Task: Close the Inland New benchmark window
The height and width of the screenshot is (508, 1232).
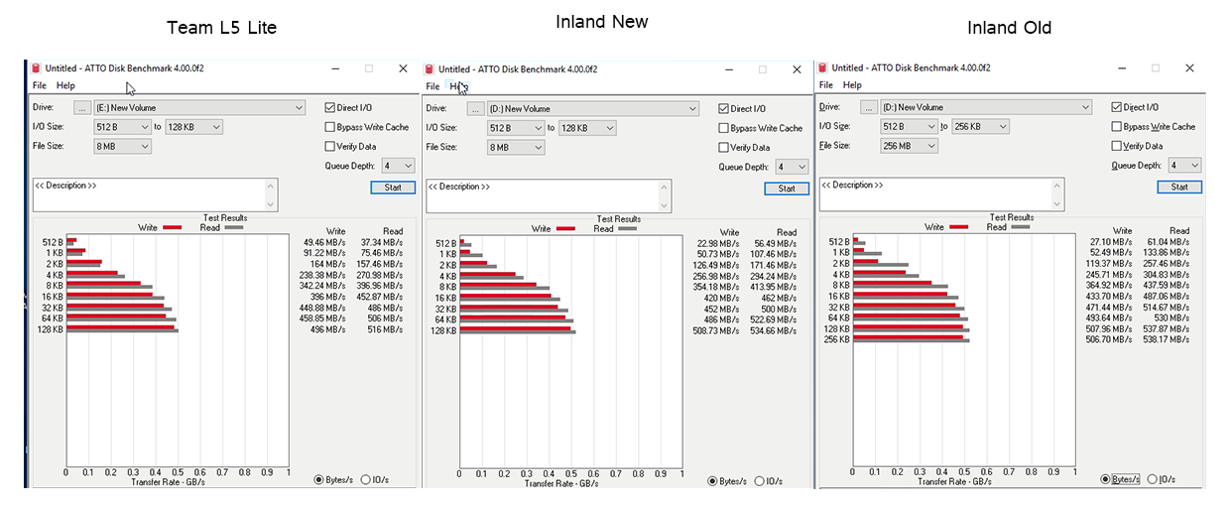Action: (796, 69)
